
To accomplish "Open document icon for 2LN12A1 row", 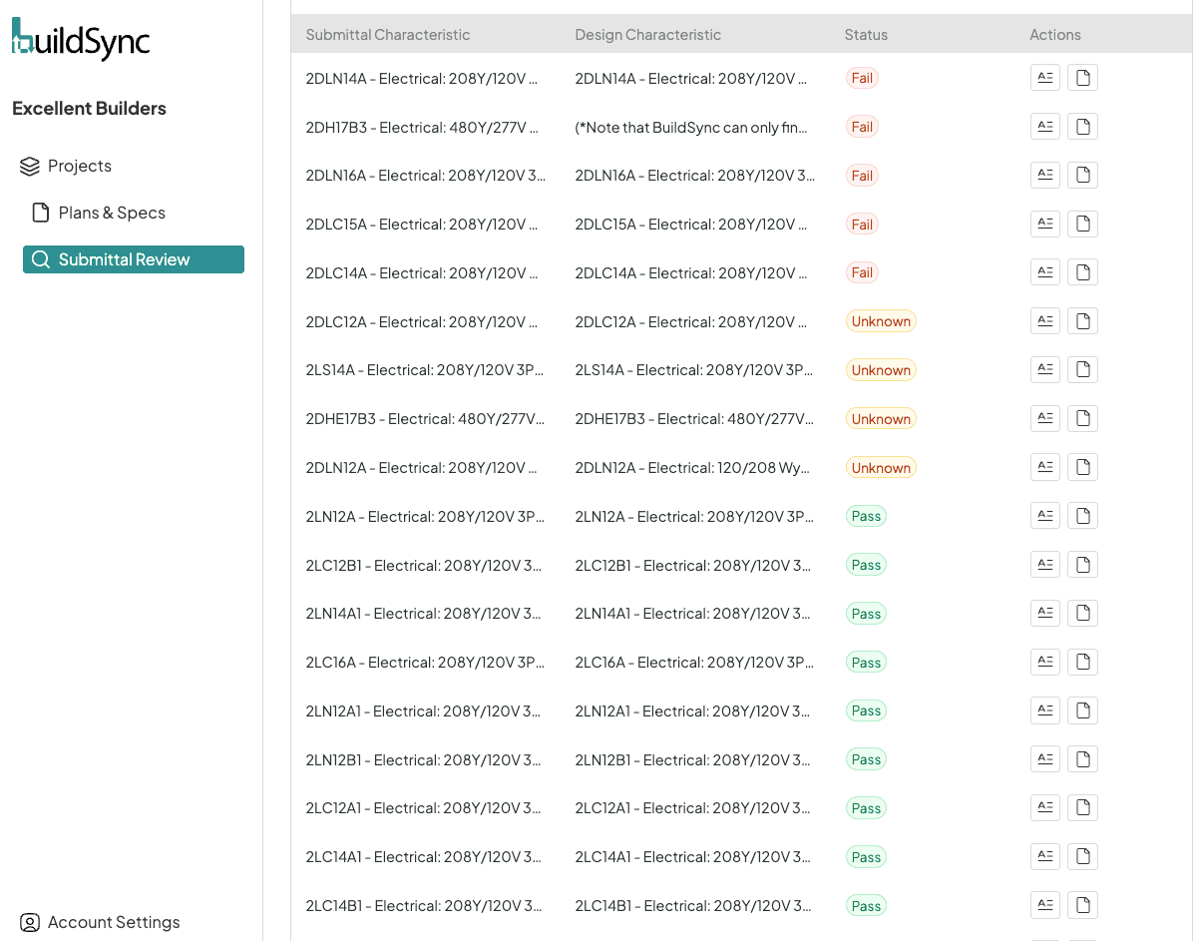I will (x=1083, y=710).
